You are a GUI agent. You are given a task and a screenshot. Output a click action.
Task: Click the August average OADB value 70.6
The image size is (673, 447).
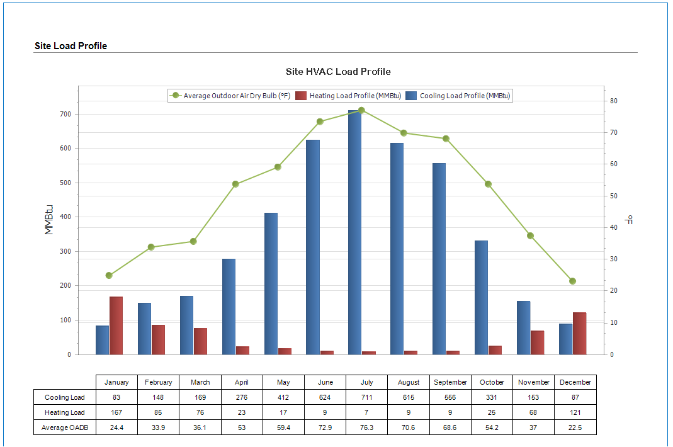409,427
